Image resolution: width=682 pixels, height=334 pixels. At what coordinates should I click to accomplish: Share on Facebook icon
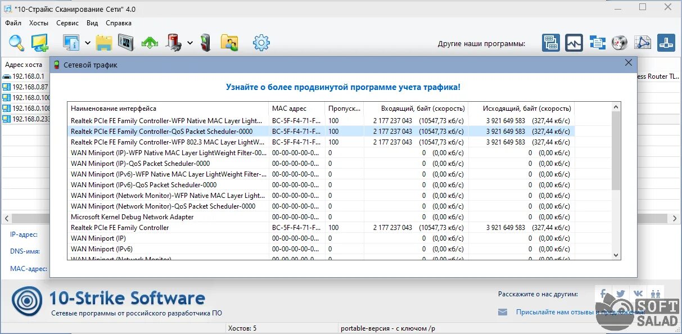(x=603, y=294)
